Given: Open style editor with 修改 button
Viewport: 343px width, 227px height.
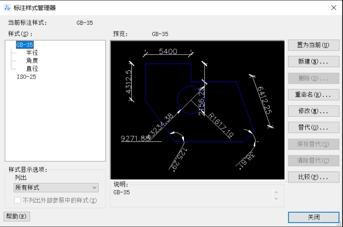Looking at the screenshot, I should [x=313, y=111].
